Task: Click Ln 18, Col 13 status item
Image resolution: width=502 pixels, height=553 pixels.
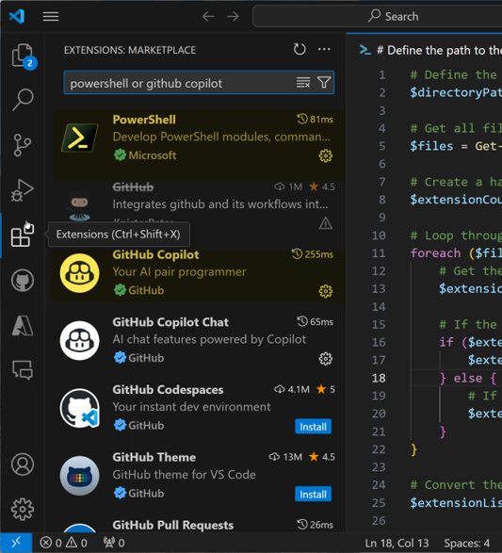Action: 397,544
